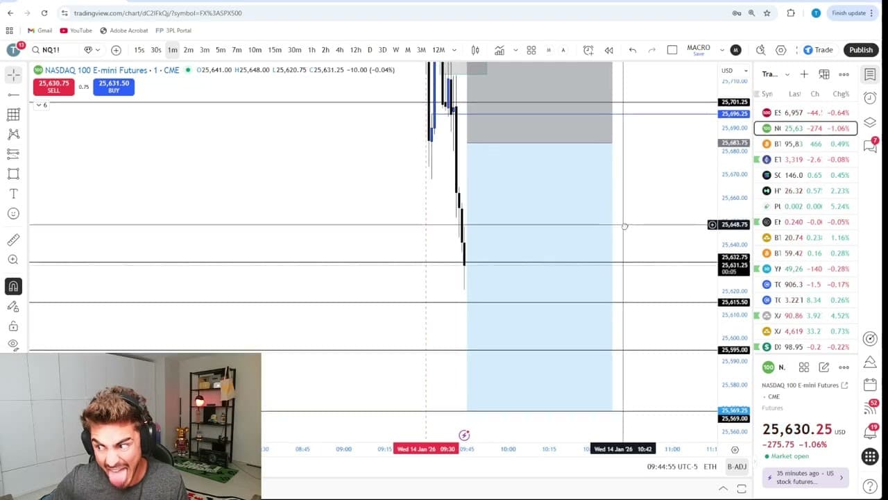Select the D daily timeframe
The width and height of the screenshot is (888, 500).
coord(370,50)
